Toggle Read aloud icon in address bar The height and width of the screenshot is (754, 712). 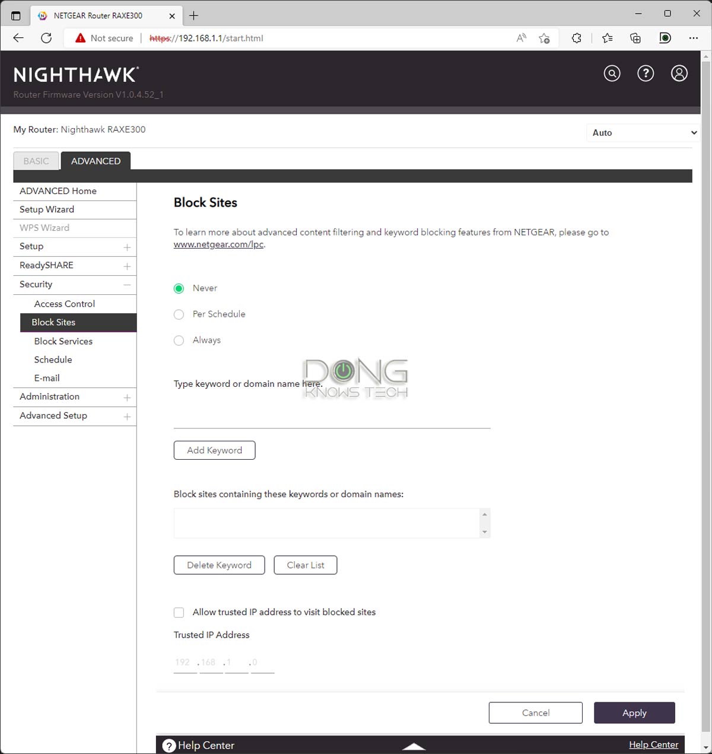tap(522, 38)
